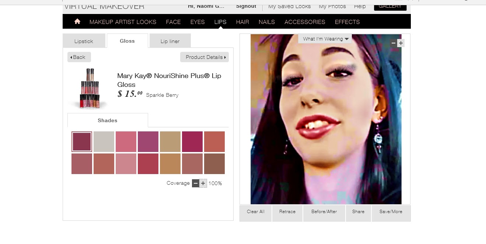Open the What I'm Wearing dropdown

325,39
